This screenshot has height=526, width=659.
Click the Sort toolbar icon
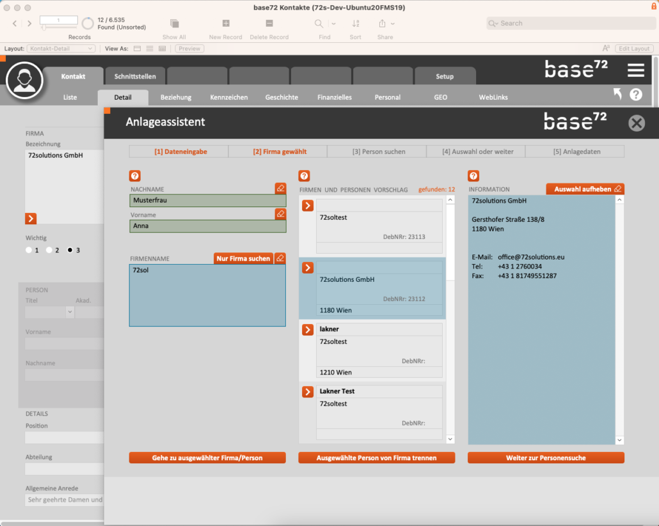click(356, 24)
